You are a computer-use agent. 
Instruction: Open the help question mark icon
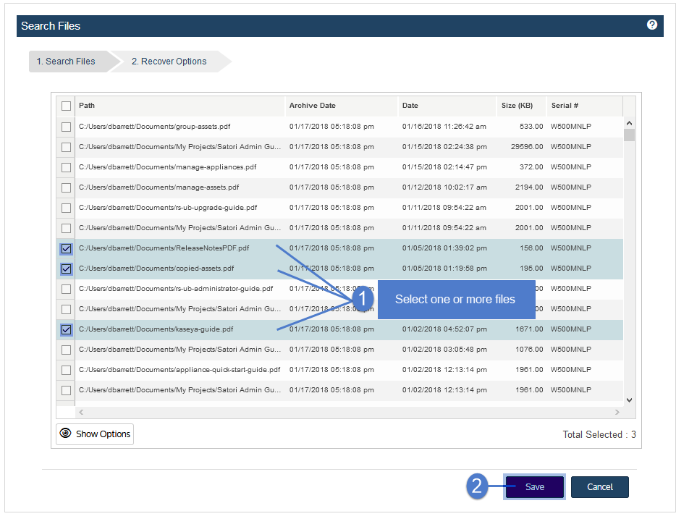(651, 25)
